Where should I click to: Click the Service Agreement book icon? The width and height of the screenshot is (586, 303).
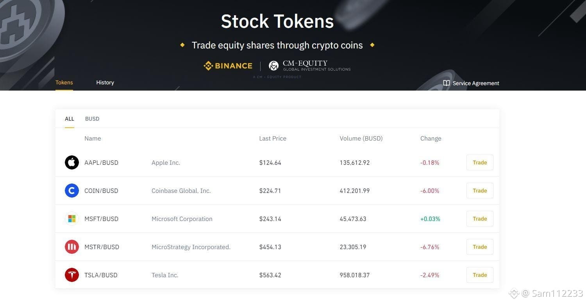point(447,83)
